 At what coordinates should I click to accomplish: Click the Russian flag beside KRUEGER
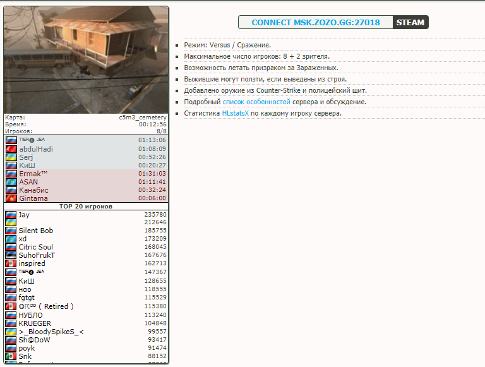tap(11, 323)
